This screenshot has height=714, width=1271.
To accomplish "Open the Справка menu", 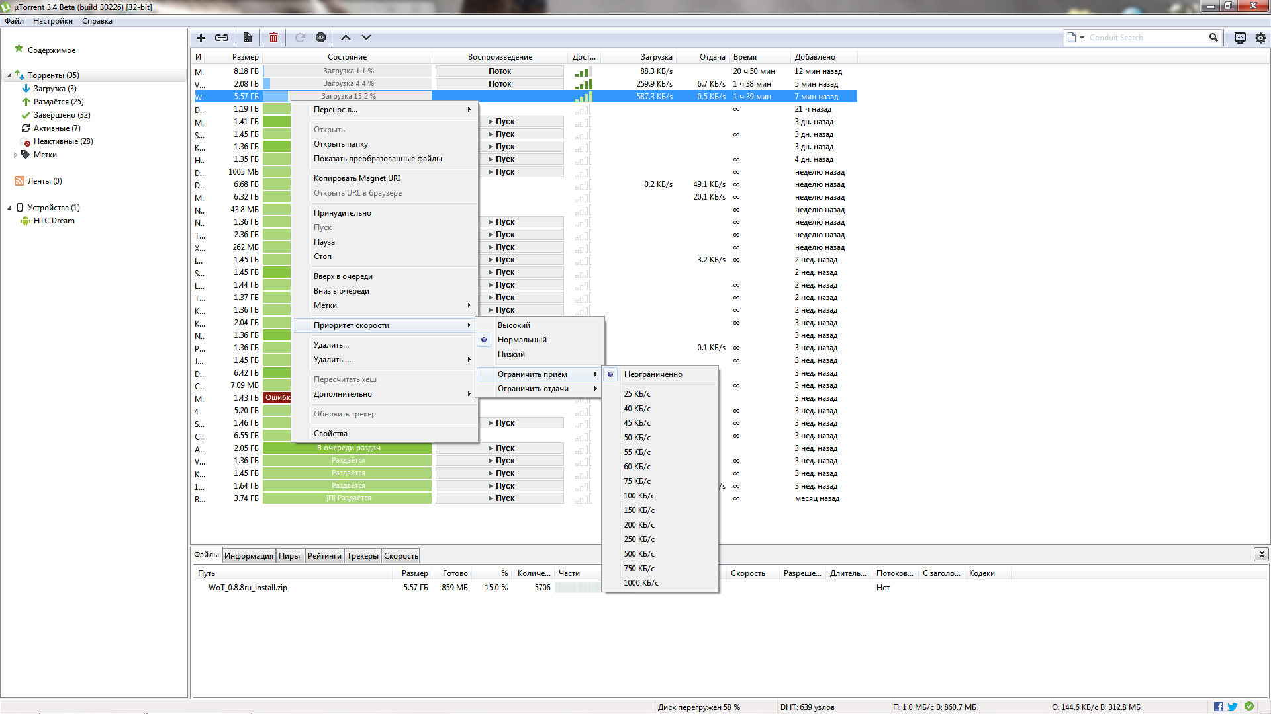I will coord(97,21).
